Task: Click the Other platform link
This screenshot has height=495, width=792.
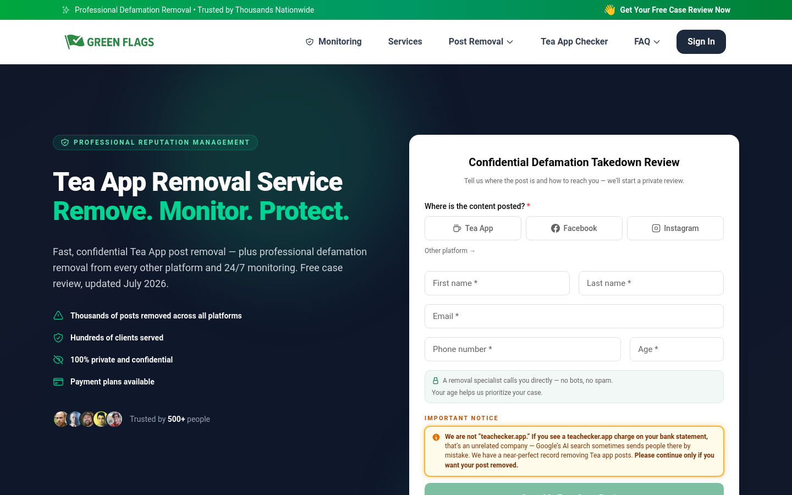Action: coord(450,251)
